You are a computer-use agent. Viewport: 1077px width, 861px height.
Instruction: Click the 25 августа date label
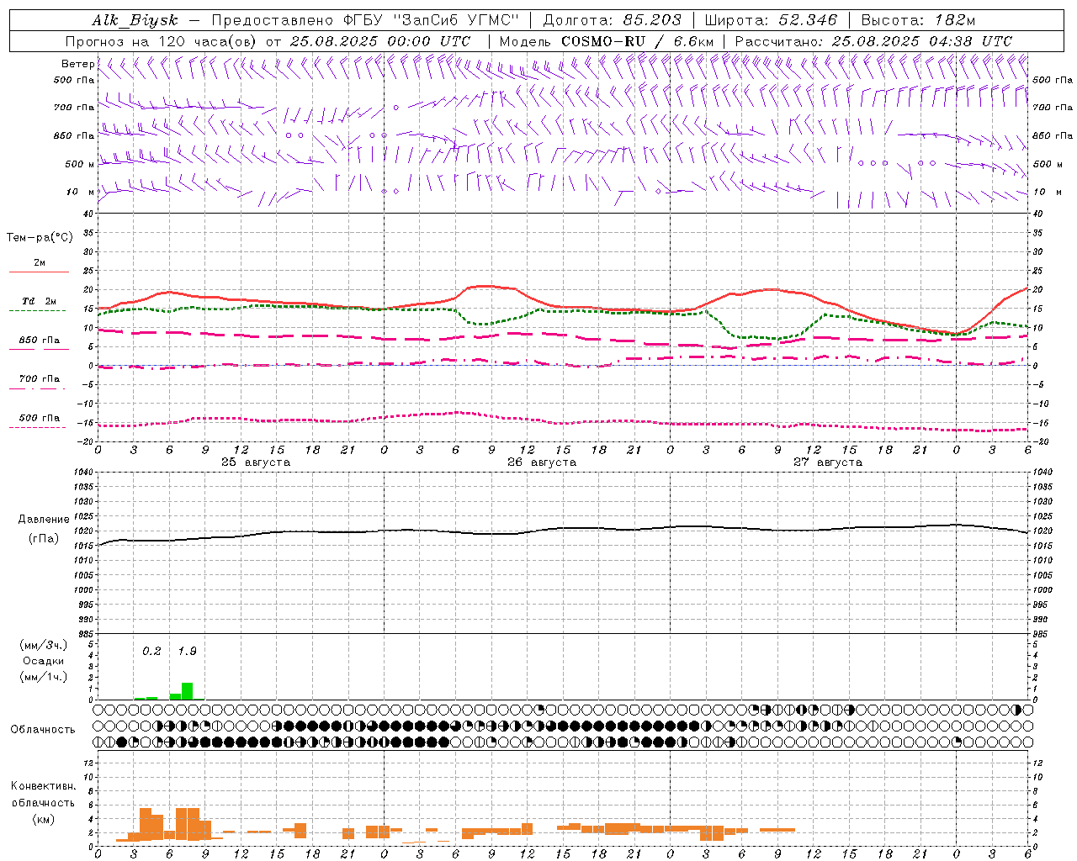[255, 462]
